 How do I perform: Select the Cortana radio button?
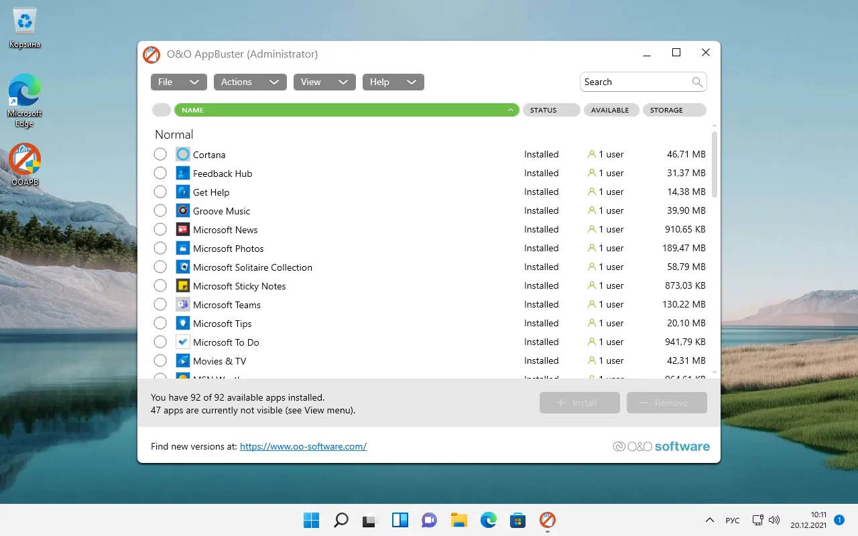point(160,154)
